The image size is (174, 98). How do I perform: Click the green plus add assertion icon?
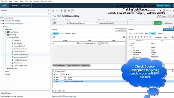[x=54, y=74]
